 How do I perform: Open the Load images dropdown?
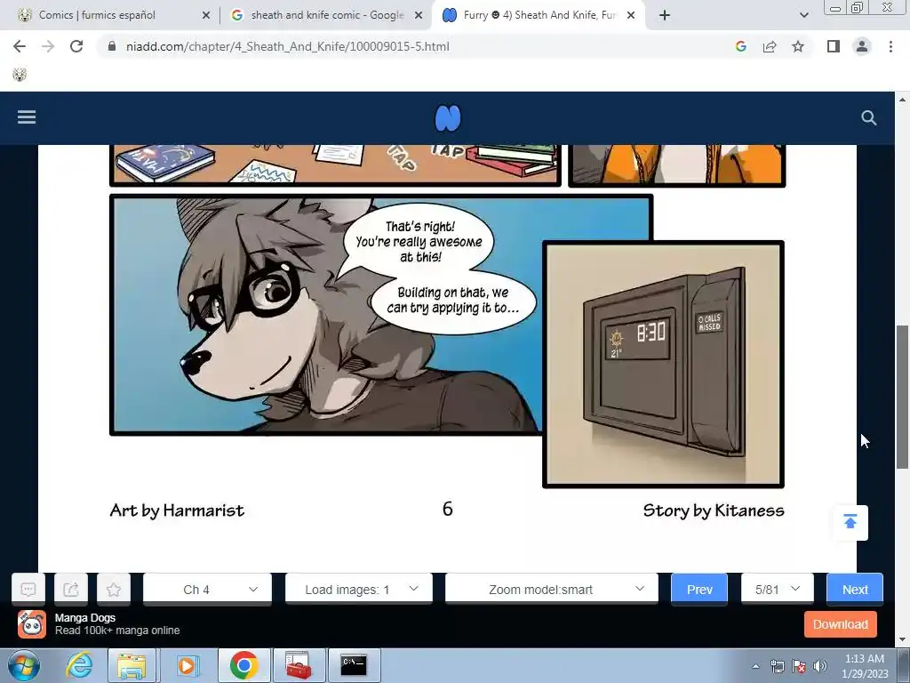(359, 590)
